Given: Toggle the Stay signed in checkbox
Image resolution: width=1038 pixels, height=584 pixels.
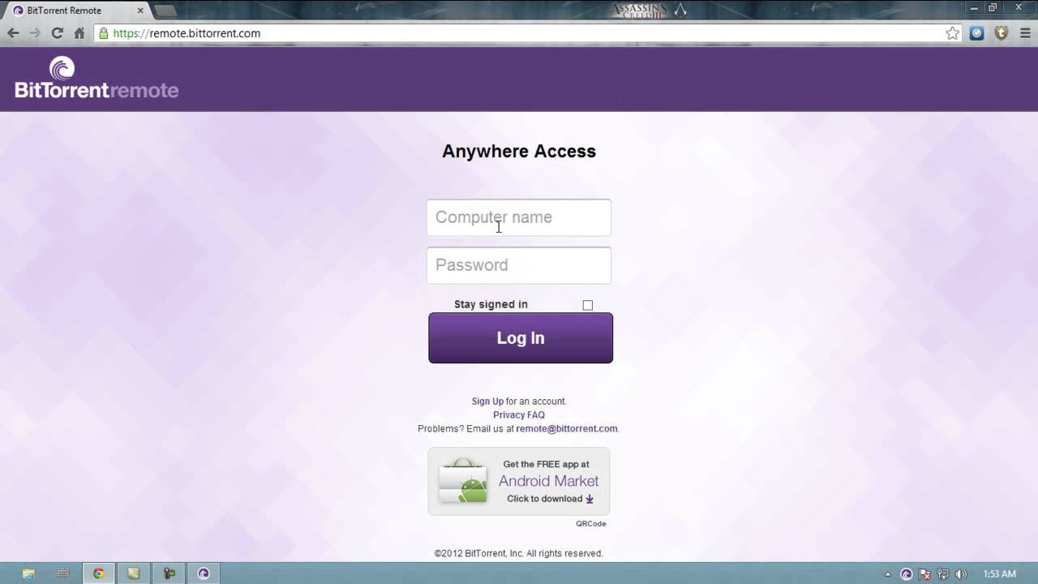Looking at the screenshot, I should tap(588, 305).
